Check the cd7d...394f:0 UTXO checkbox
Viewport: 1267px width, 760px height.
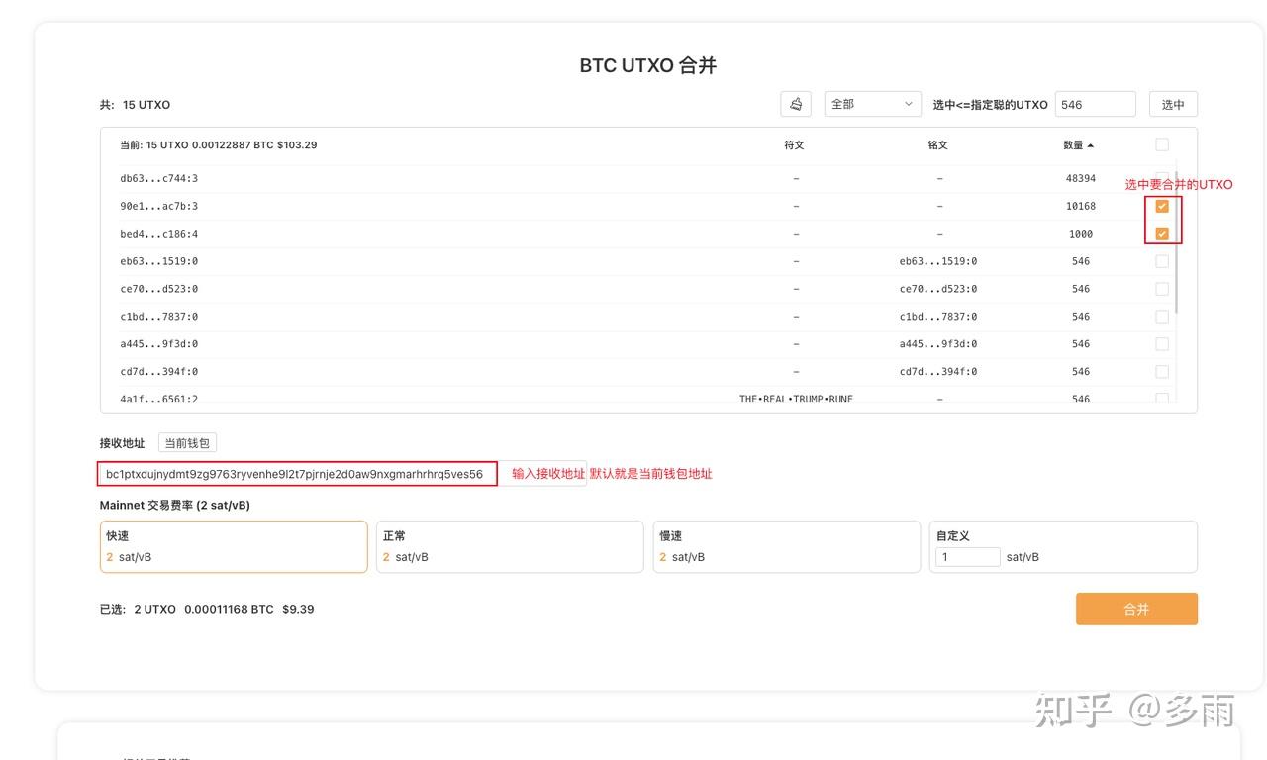(x=1162, y=372)
